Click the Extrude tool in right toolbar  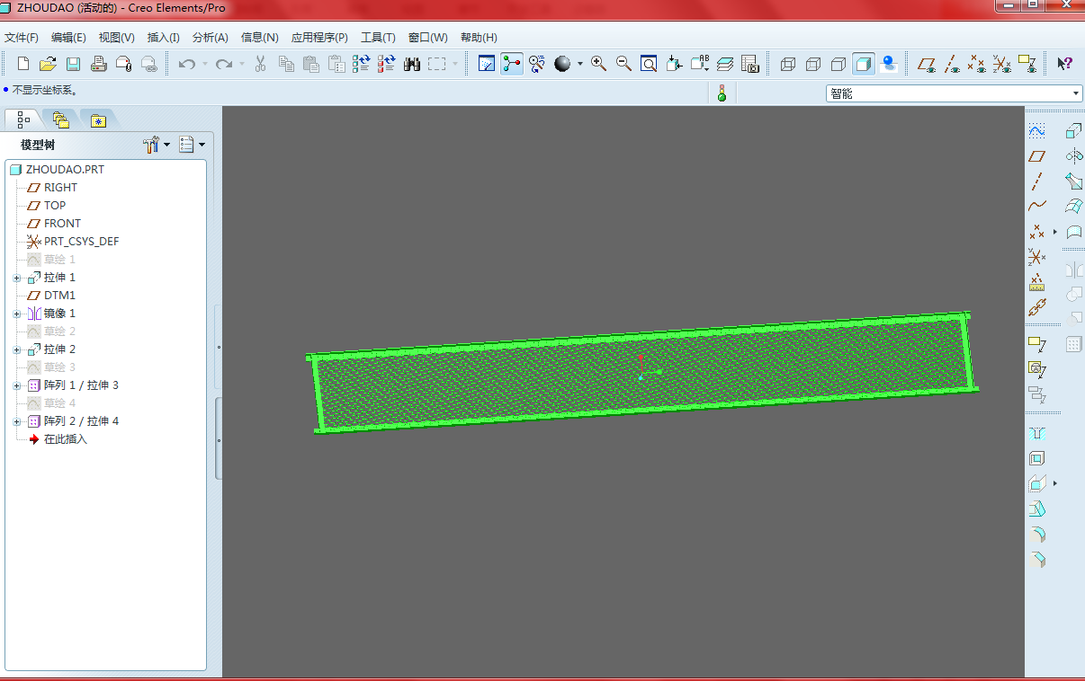click(1073, 131)
